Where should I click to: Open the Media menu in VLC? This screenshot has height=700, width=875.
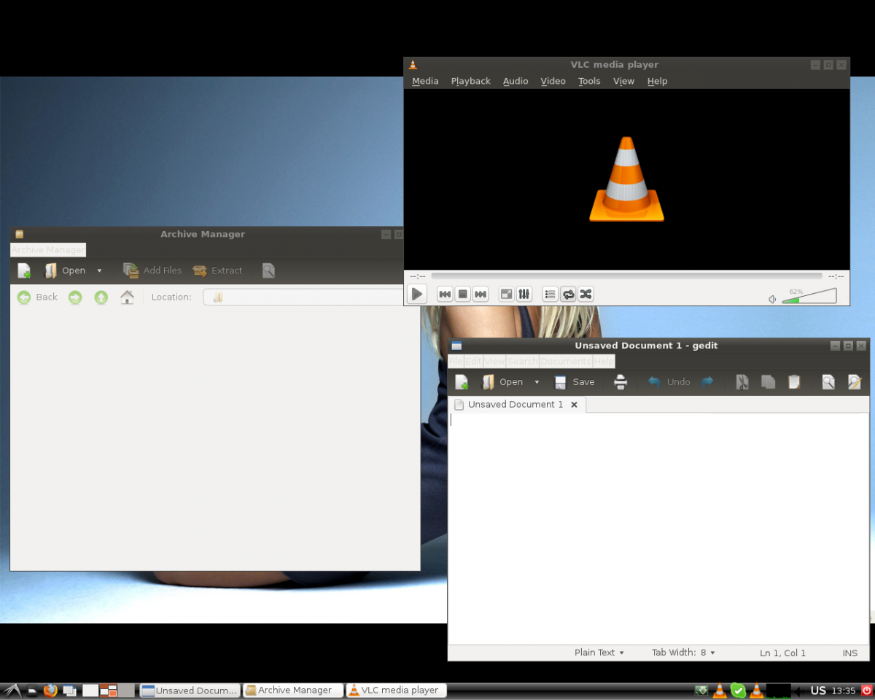click(x=425, y=81)
